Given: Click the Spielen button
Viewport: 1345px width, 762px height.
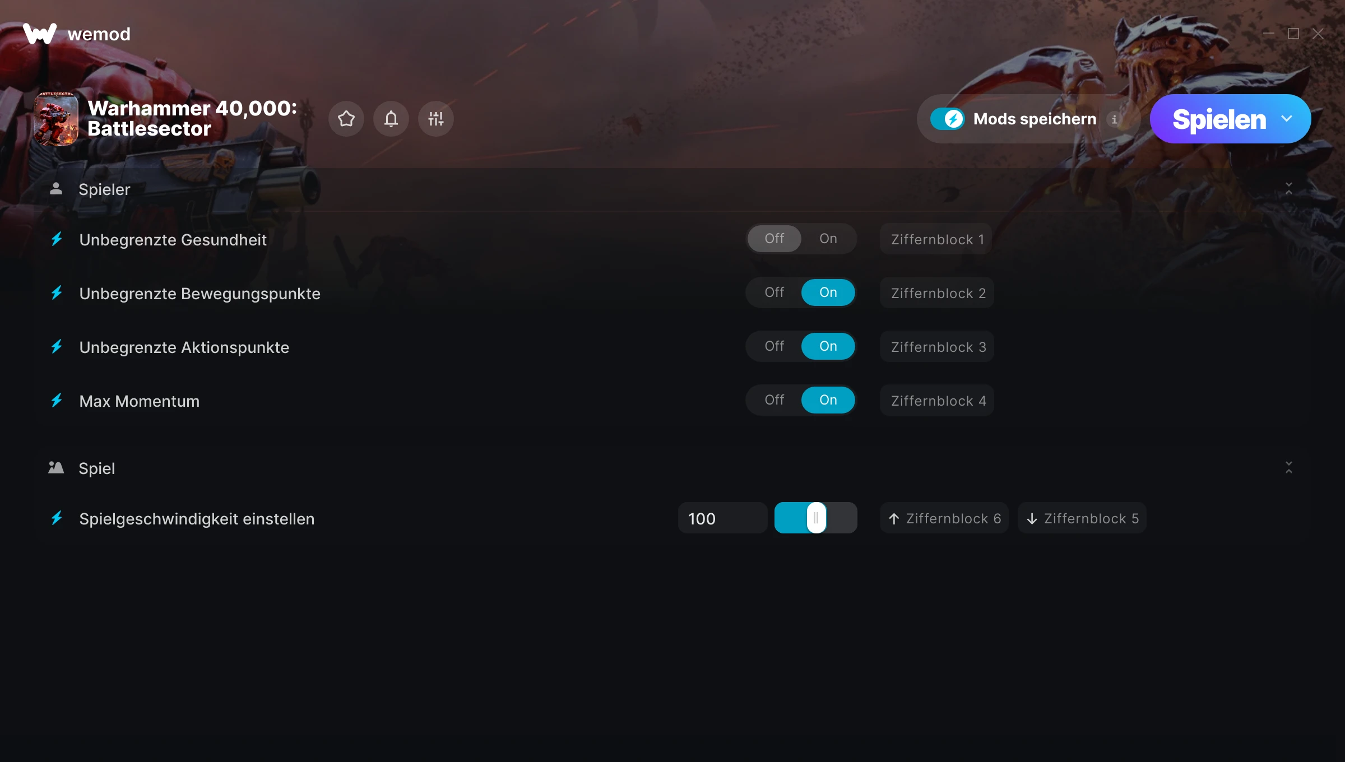Looking at the screenshot, I should 1219,119.
